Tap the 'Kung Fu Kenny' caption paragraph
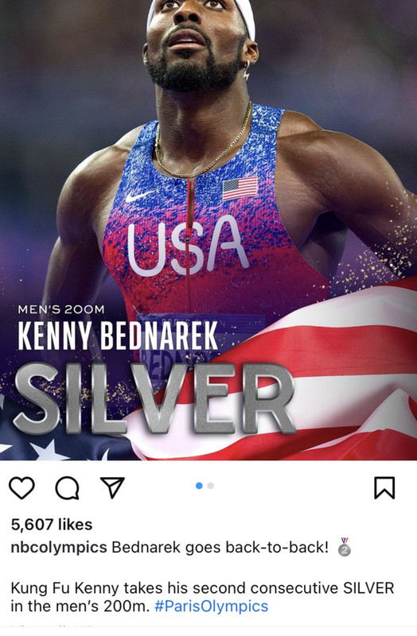Screen dimensions: 417x636 (202, 597)
